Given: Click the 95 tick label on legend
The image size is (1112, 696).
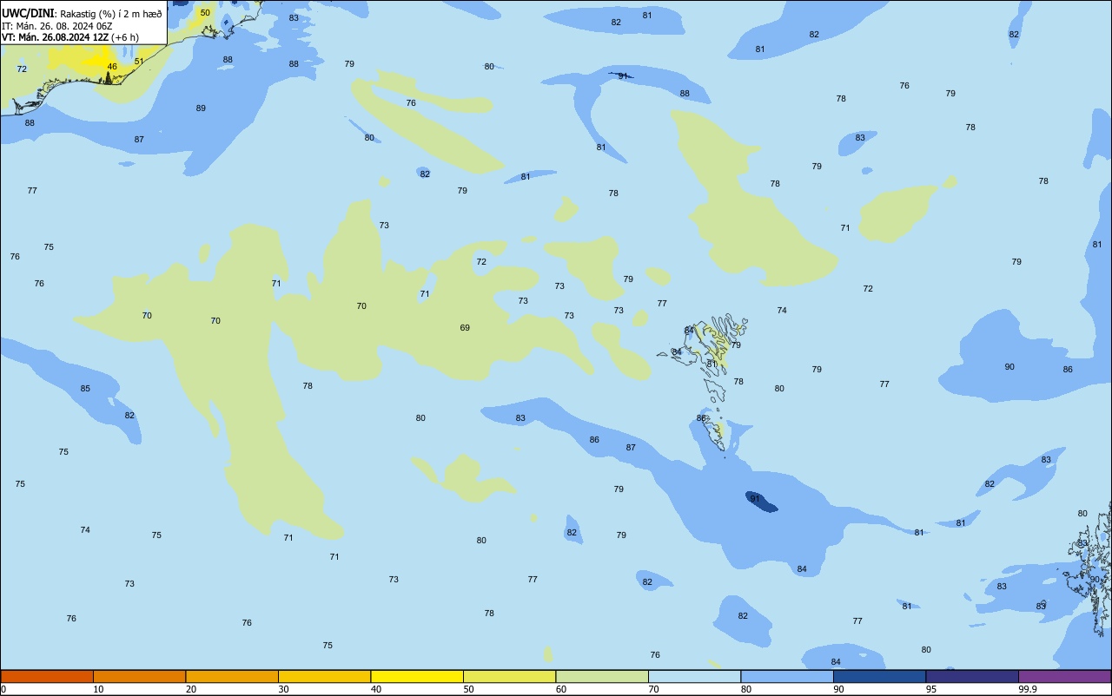Looking at the screenshot, I should pos(932,689).
